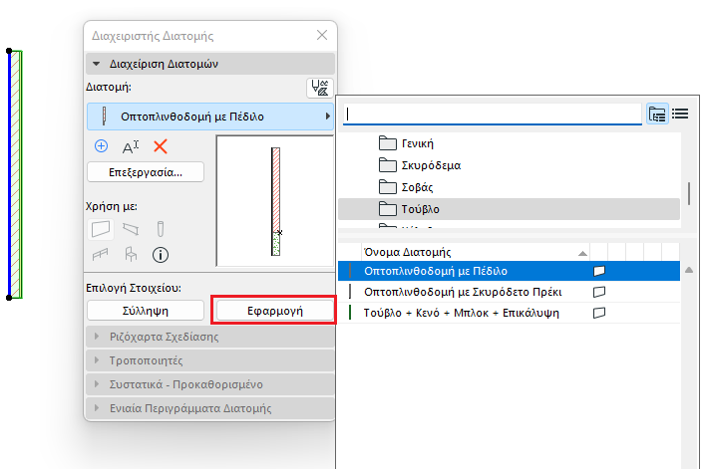Expand Ενιαία Περιγράμματα Διατομής section
705x469 pixels.
(x=210, y=408)
